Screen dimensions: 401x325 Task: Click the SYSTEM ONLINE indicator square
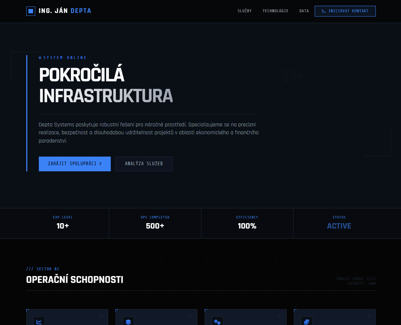[40, 58]
